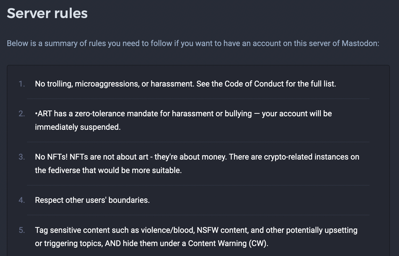Click the "Server rules" heading
The image size is (399, 256).
47,13
